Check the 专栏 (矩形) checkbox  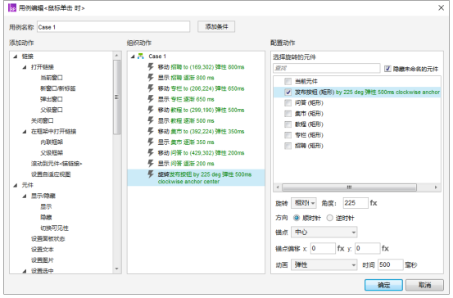(x=288, y=135)
